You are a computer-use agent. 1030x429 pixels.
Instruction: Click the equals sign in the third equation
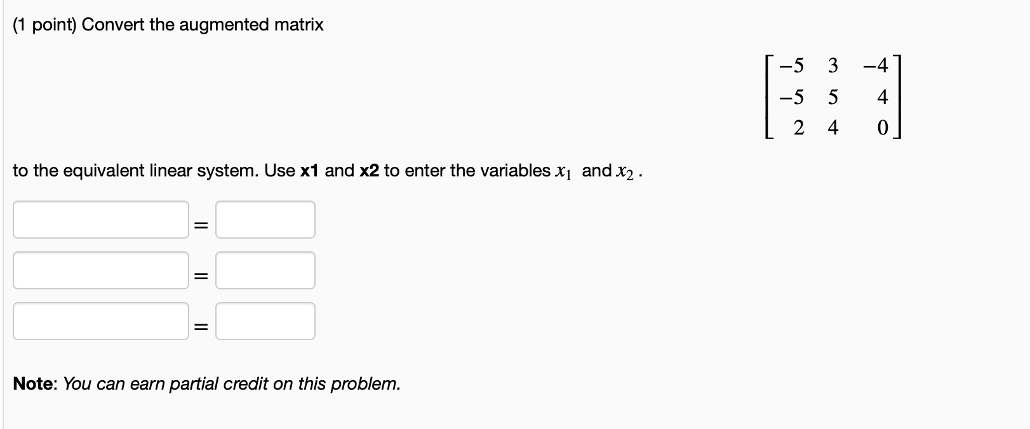tap(200, 324)
